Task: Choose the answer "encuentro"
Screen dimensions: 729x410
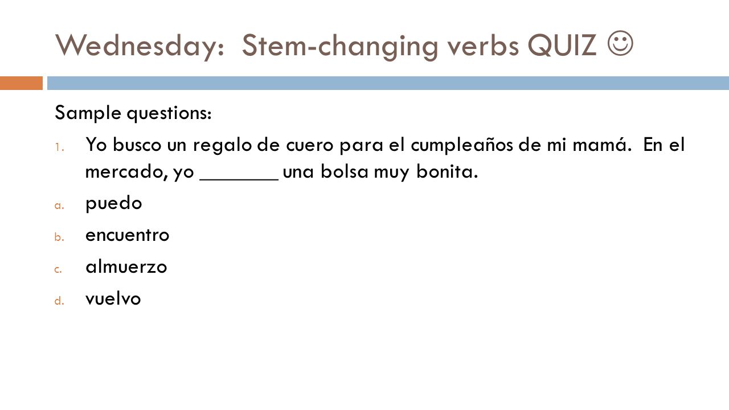Action: tap(127, 235)
